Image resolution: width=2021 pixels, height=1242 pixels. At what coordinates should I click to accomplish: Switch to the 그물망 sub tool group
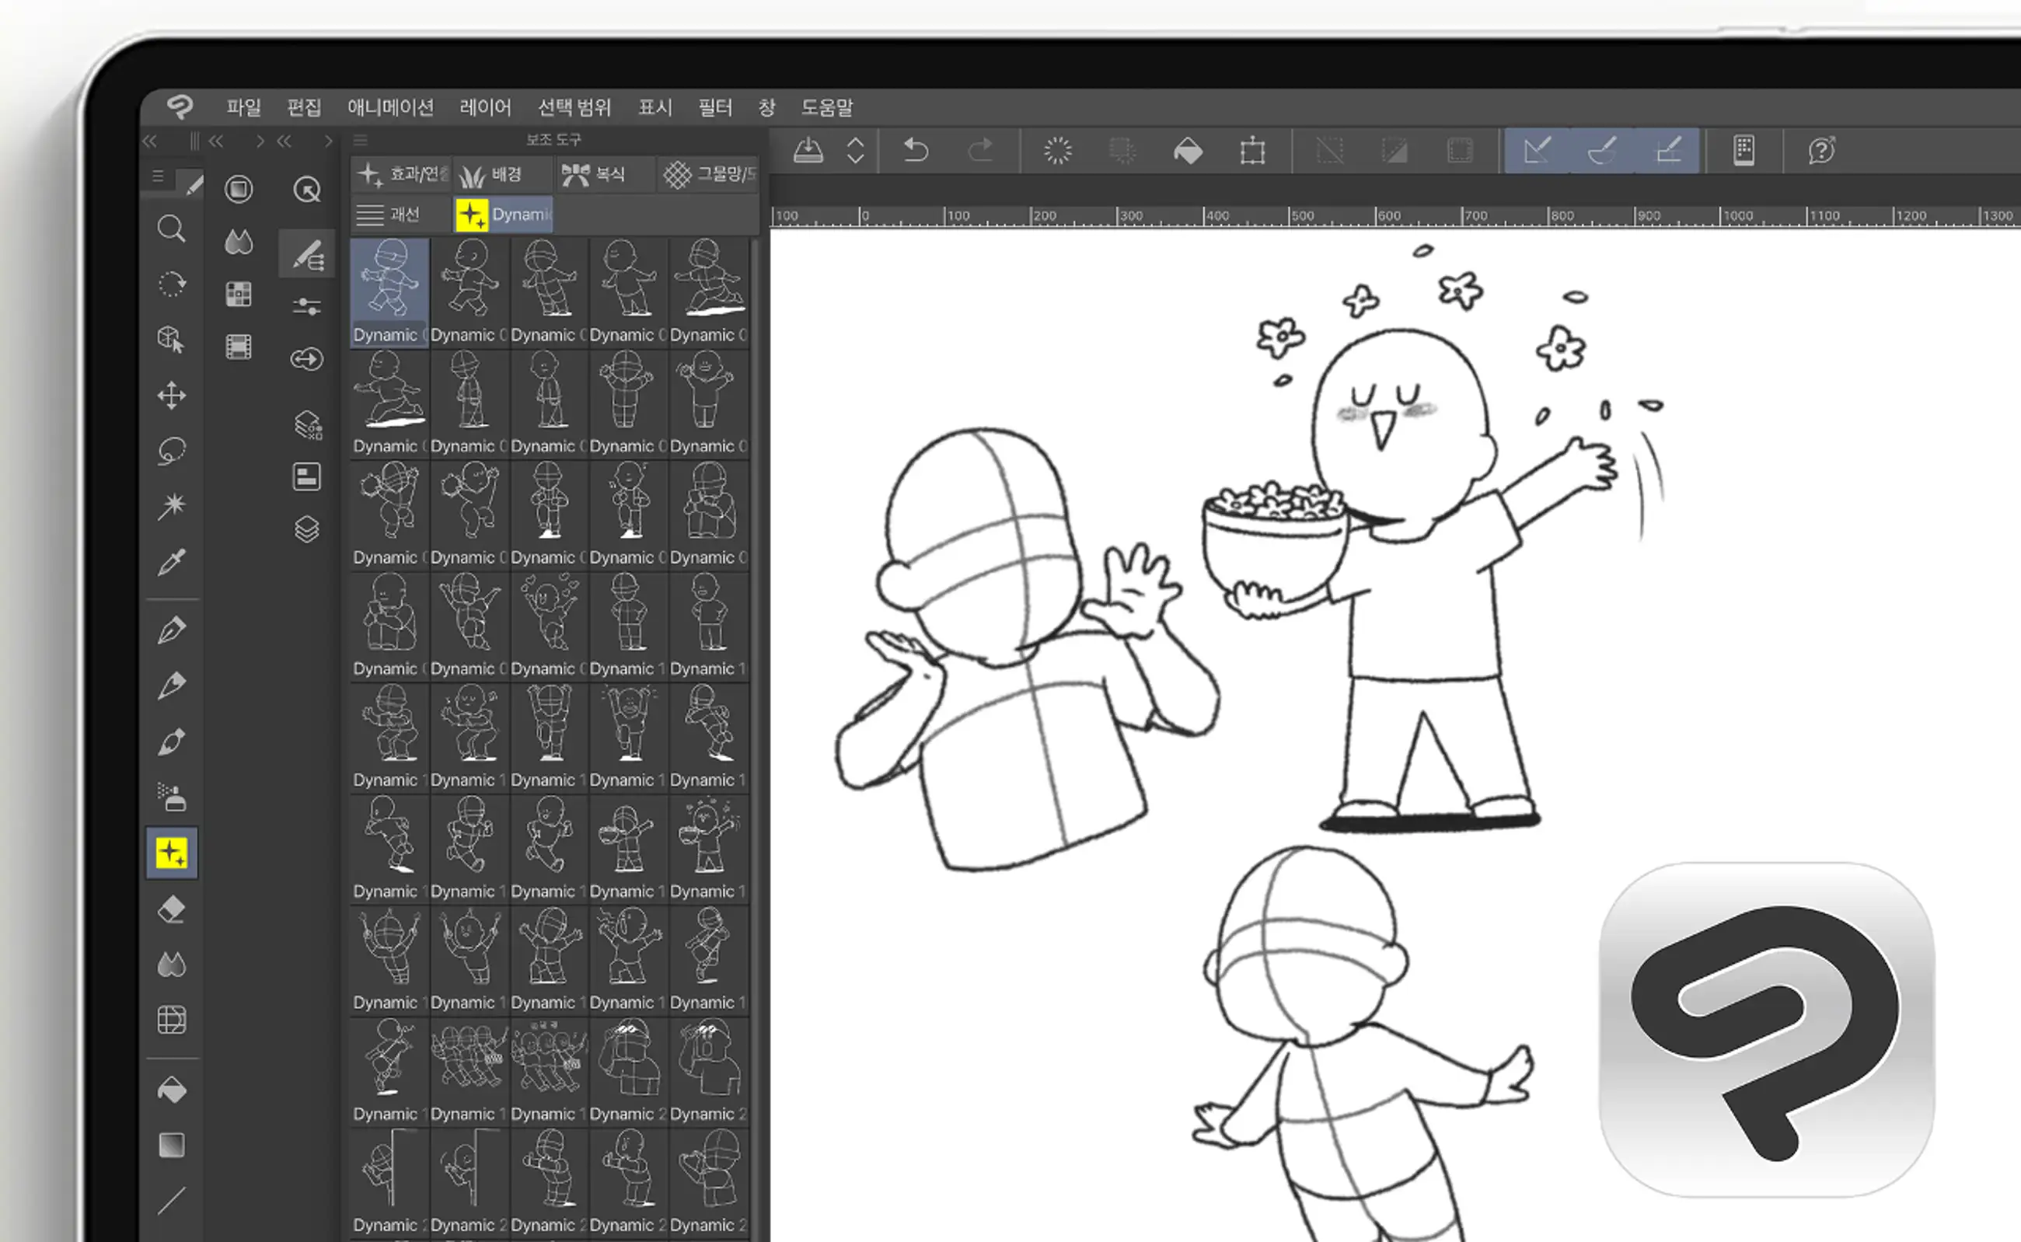coord(708,174)
